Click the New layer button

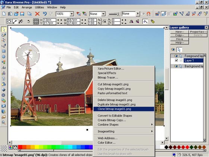tap(180, 32)
